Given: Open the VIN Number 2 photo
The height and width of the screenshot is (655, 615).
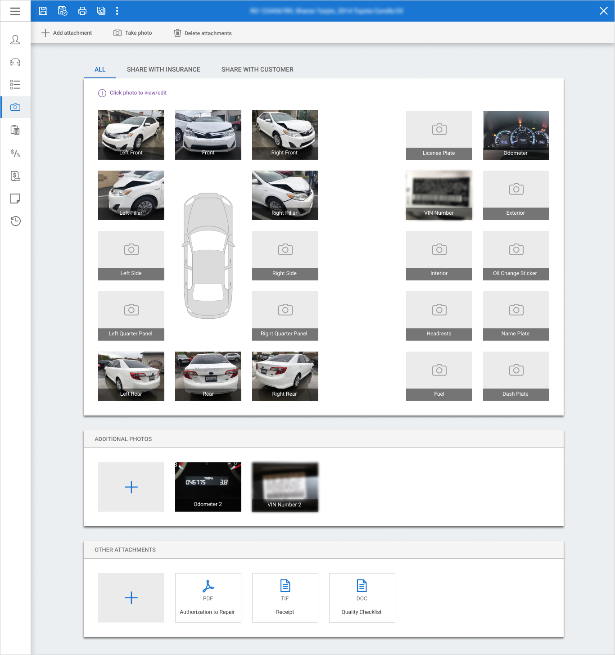Looking at the screenshot, I should coord(285,487).
